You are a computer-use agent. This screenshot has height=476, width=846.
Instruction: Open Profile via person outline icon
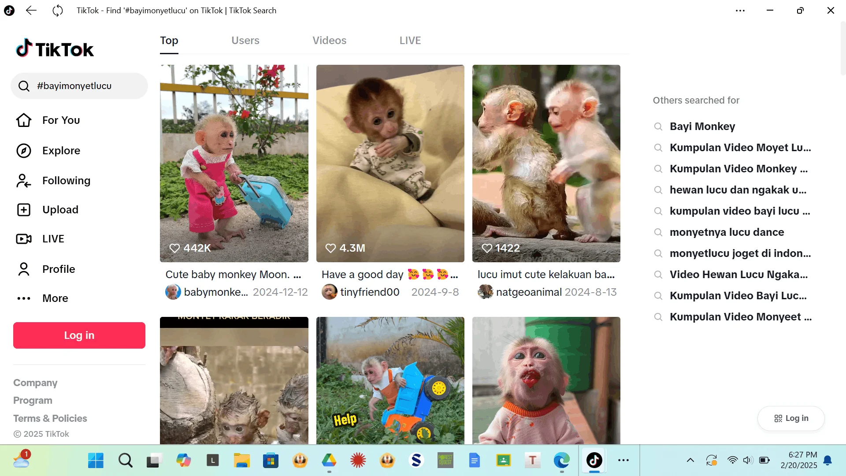coord(24,269)
